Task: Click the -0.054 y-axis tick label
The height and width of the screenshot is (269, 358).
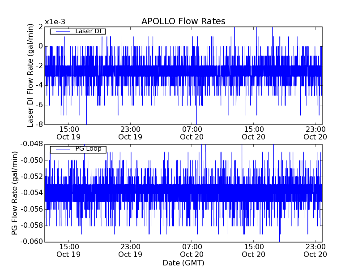Action: coord(31,193)
